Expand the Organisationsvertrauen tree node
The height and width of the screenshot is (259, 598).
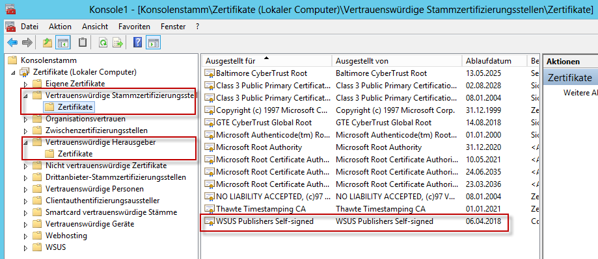coord(25,119)
